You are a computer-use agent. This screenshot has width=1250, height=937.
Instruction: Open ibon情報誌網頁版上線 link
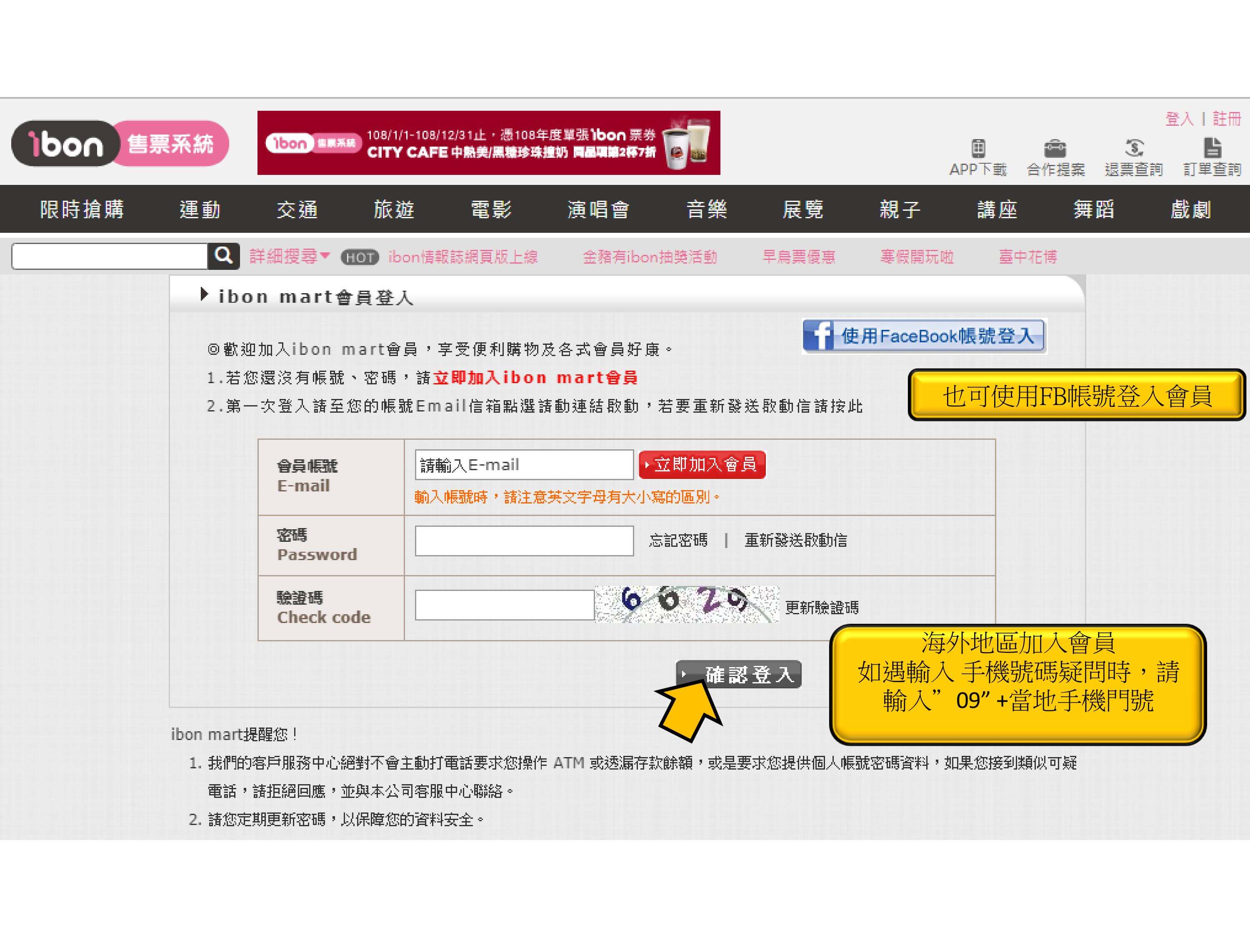coord(463,257)
